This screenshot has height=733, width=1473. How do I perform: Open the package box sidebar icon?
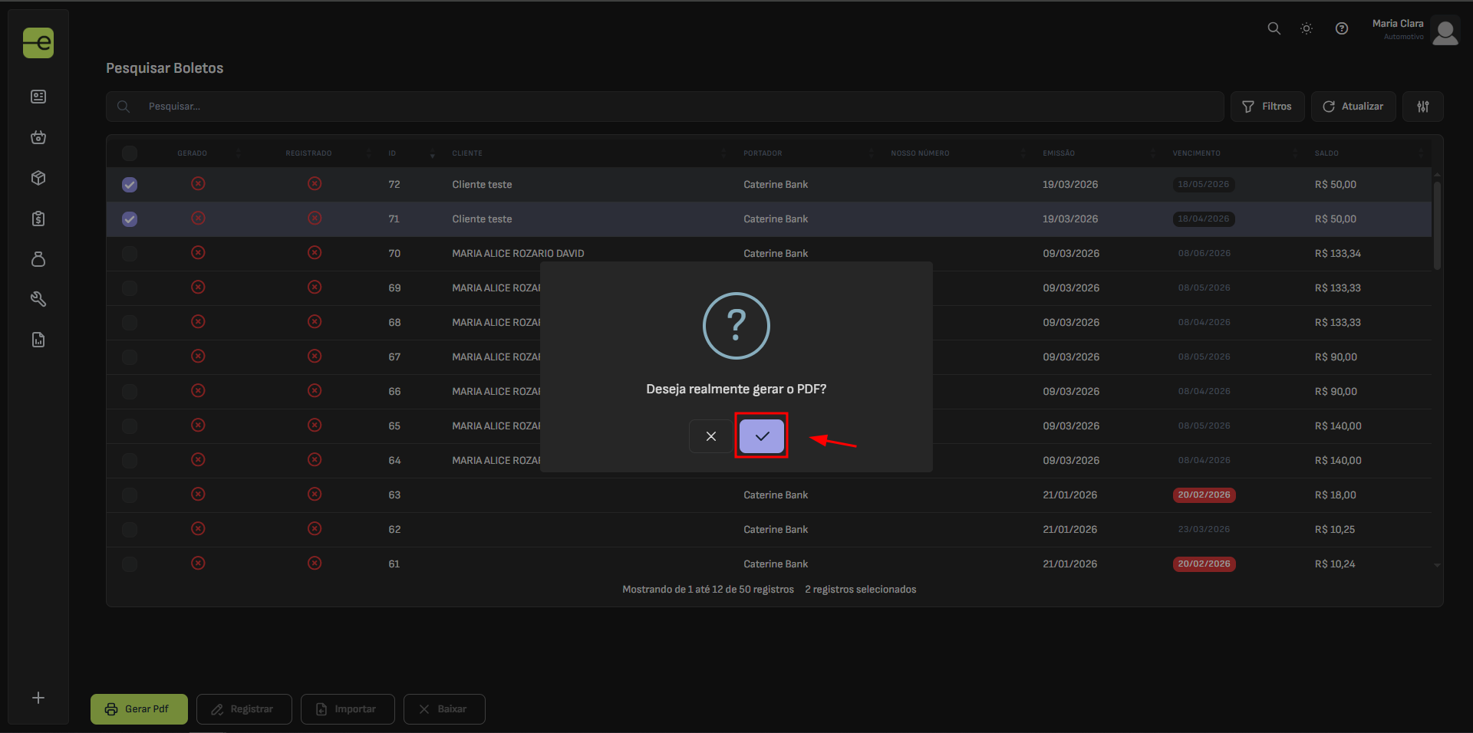[x=38, y=178]
